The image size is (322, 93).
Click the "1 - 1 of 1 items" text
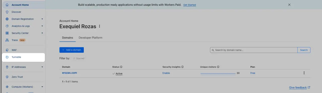point(70,81)
